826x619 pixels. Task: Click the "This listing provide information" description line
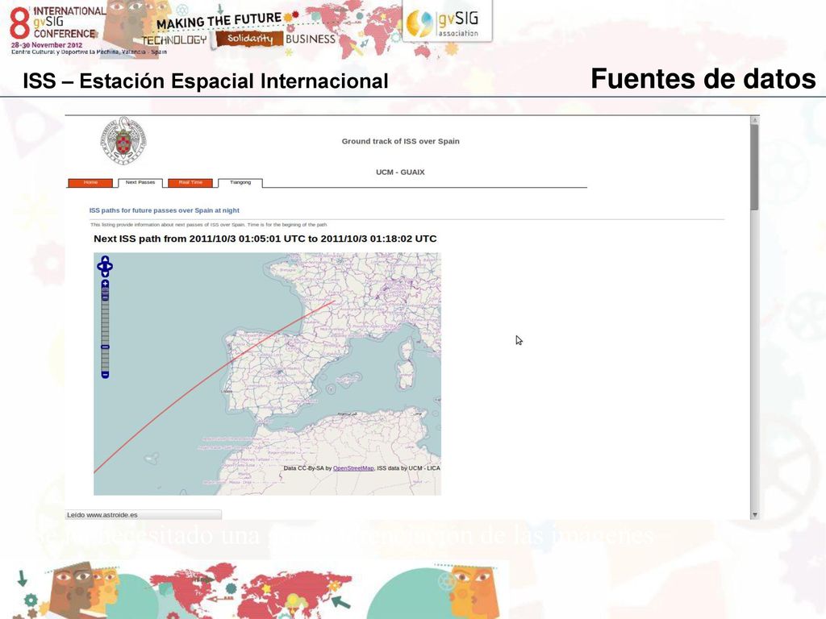[x=209, y=225]
